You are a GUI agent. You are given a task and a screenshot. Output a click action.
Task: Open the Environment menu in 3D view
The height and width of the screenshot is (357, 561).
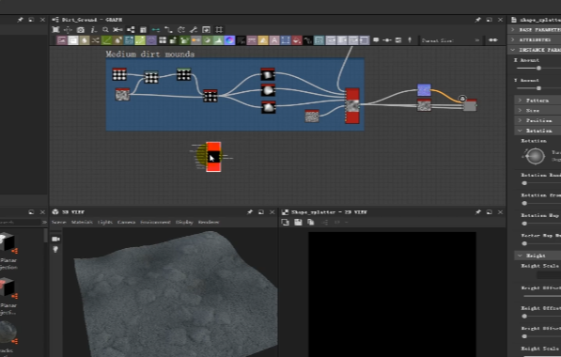[x=155, y=222]
